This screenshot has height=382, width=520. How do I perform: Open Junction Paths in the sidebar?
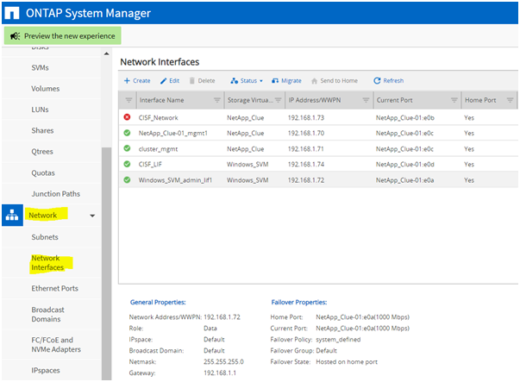pyautogui.click(x=56, y=194)
